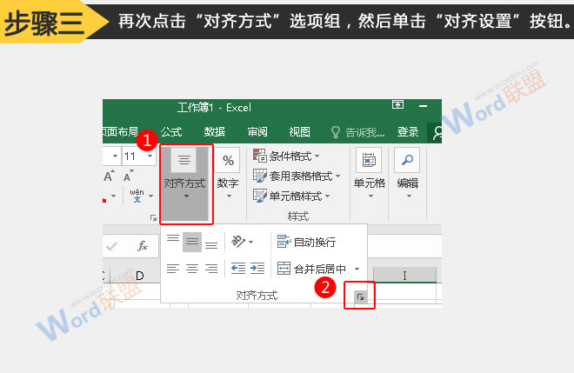Switch to the 公式 tab
Viewport: 574px width, 373px height.
[171, 132]
